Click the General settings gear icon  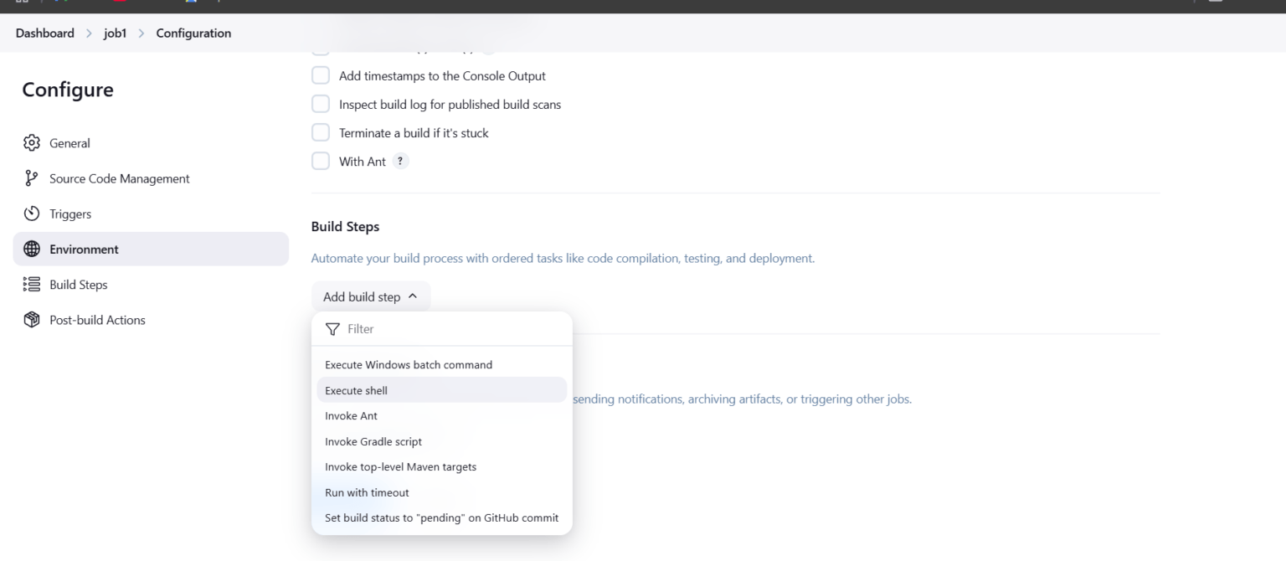(x=31, y=142)
